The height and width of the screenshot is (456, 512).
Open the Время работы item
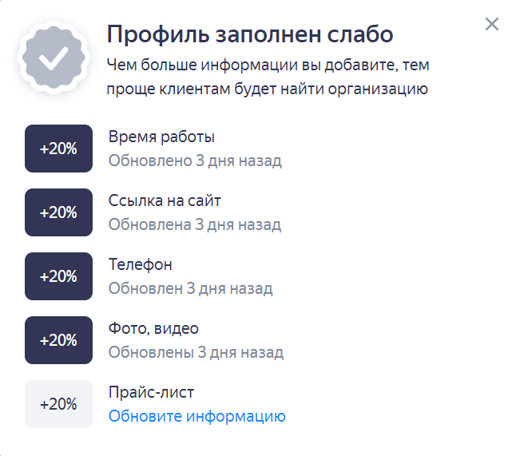[x=161, y=137]
